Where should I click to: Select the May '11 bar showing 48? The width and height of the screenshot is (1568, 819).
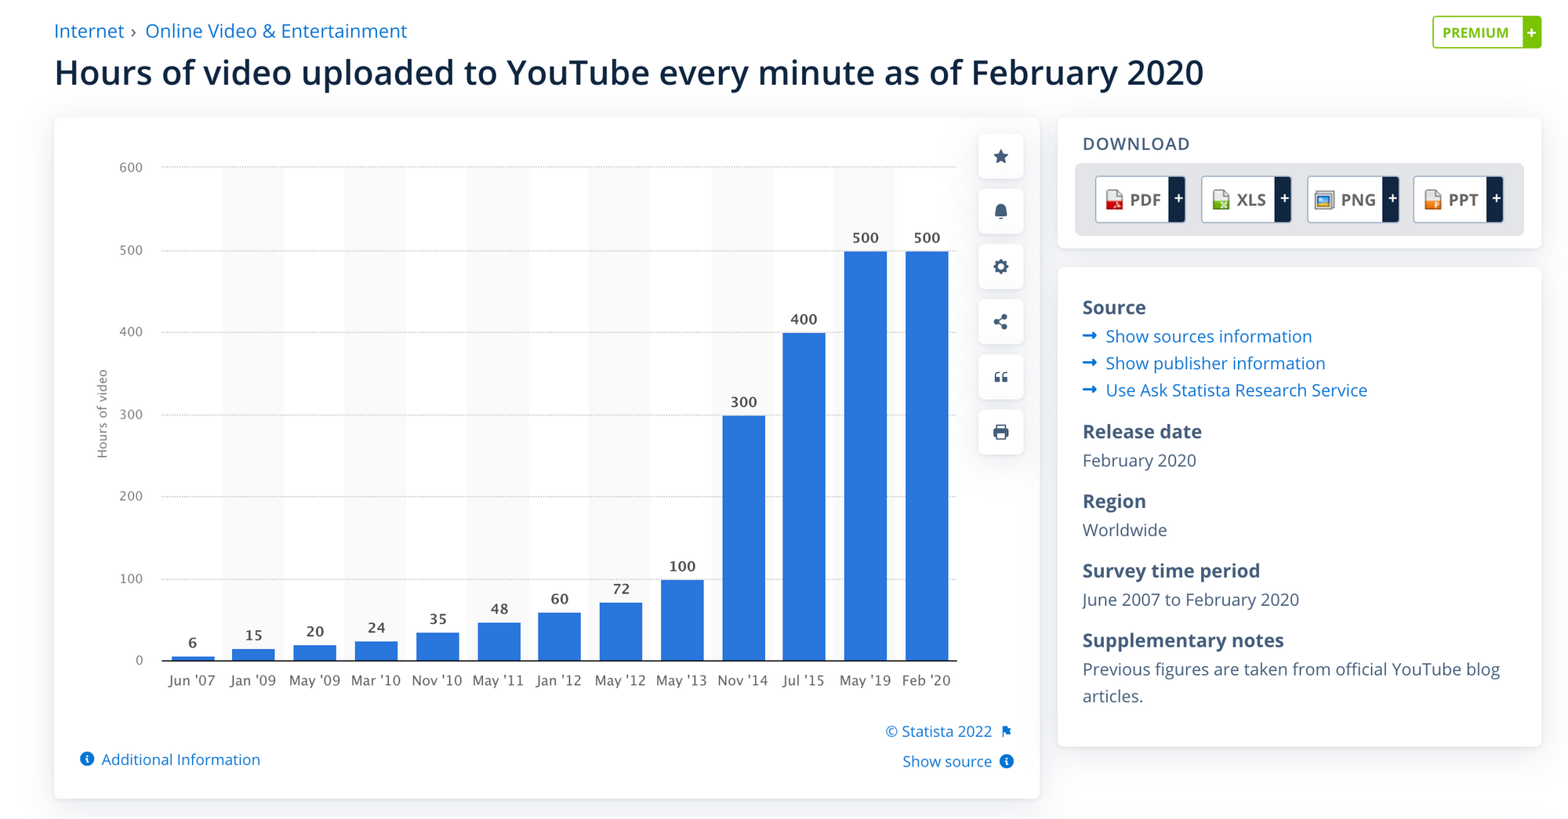[499, 642]
